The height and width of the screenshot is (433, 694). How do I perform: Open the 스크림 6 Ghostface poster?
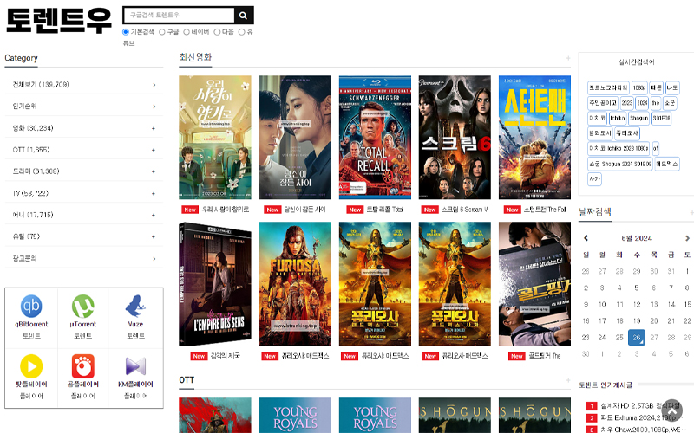455,138
